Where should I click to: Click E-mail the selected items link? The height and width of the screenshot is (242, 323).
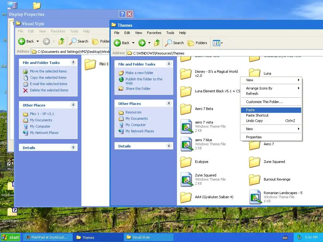[x=49, y=84]
